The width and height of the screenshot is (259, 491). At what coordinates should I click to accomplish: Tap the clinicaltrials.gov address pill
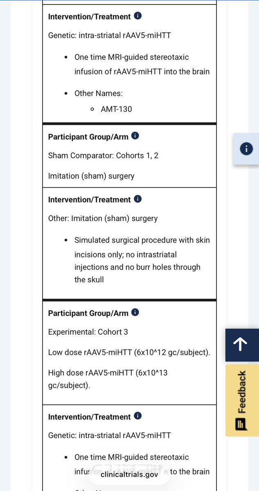click(x=129, y=475)
